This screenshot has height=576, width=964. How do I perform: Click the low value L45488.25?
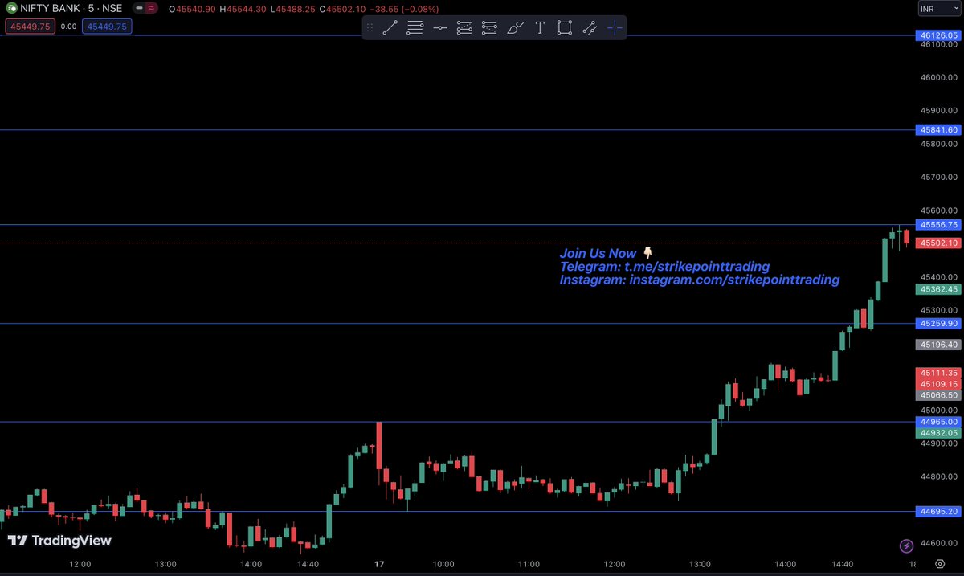[x=294, y=9]
